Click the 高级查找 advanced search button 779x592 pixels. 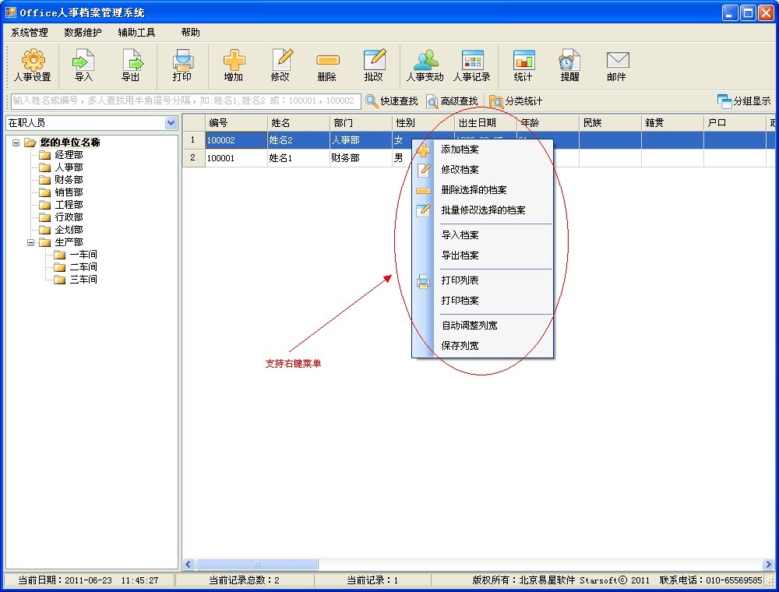[452, 101]
